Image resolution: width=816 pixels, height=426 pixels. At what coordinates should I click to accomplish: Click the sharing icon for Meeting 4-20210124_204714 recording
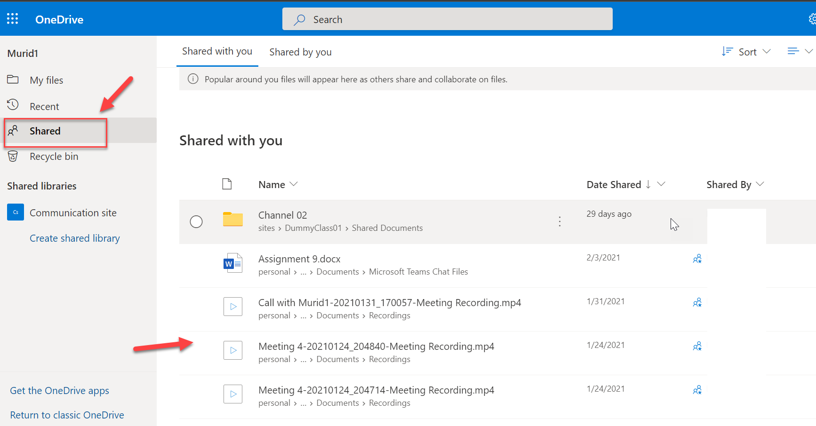point(697,390)
